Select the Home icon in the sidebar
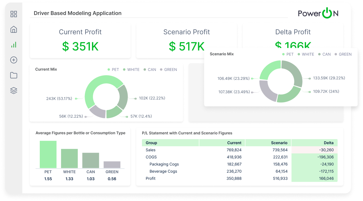 [x=13, y=29]
